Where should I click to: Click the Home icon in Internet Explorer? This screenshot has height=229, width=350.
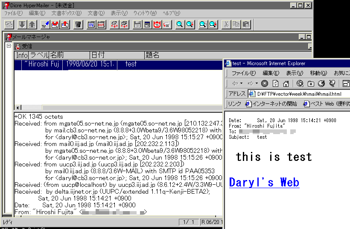[286, 83]
